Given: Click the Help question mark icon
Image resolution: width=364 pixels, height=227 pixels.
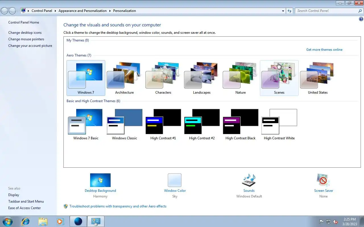Looking at the screenshot, I should coord(361,19).
